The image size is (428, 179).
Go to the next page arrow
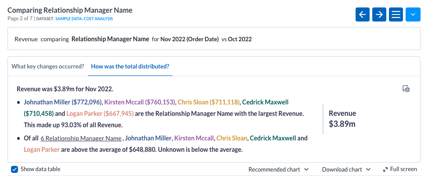tap(379, 14)
